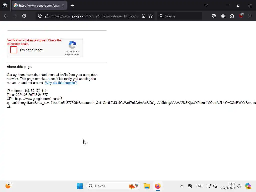Open Firefox application hamburger menu

(250, 16)
